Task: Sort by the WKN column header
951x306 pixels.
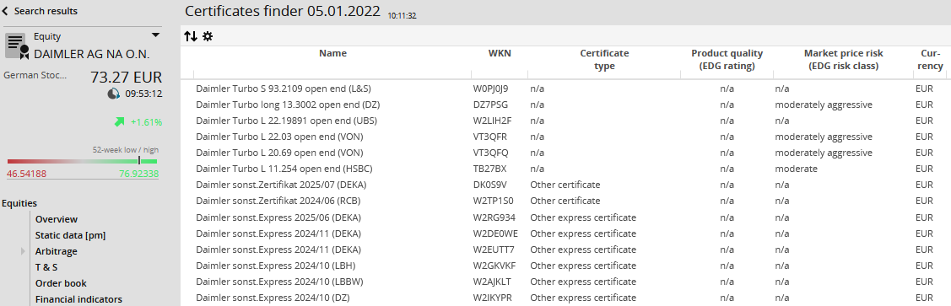Action: click(500, 53)
